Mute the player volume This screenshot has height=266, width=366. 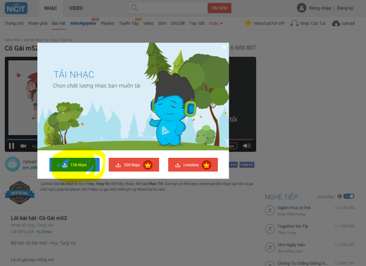[x=247, y=146]
